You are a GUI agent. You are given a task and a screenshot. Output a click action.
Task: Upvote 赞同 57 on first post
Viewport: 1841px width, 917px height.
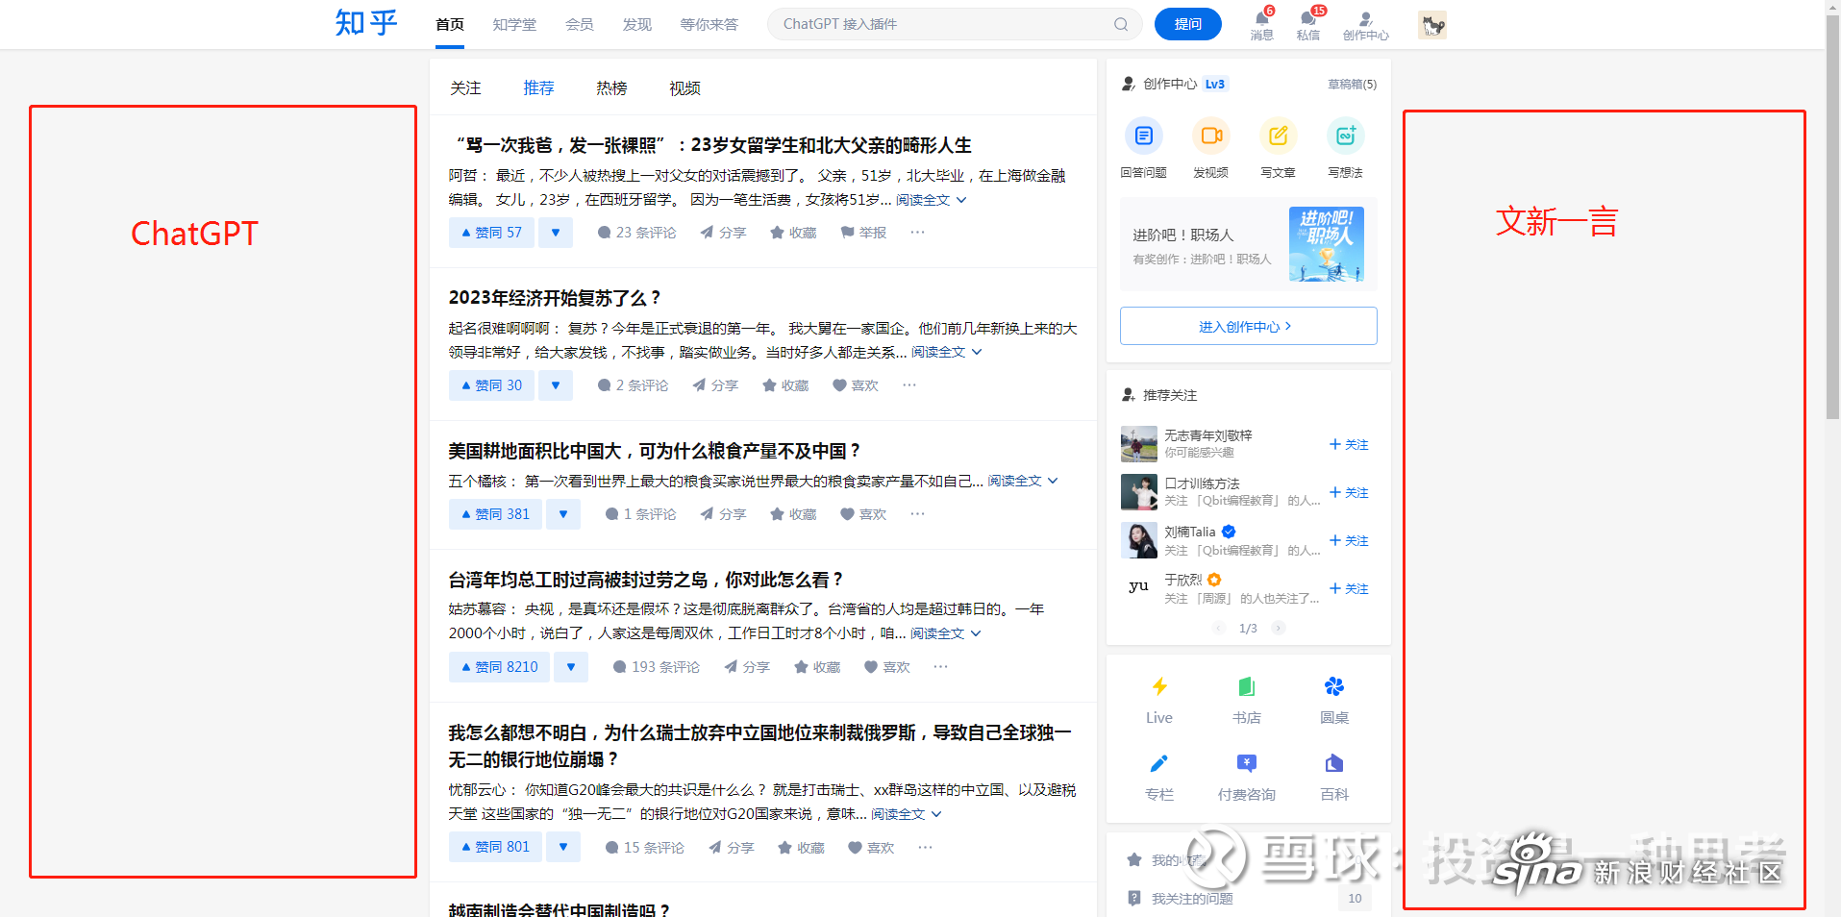491,233
